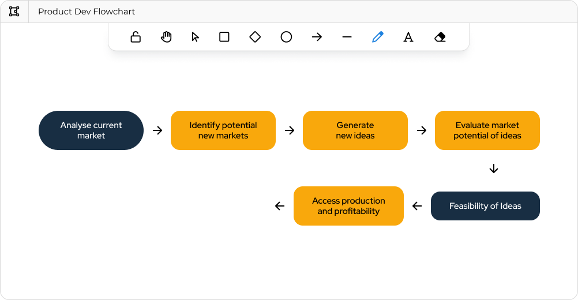Activate the Pencil freehand draw tool
The image size is (578, 300).
tap(378, 37)
